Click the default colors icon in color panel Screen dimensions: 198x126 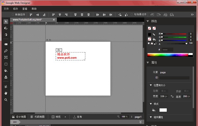(149, 43)
